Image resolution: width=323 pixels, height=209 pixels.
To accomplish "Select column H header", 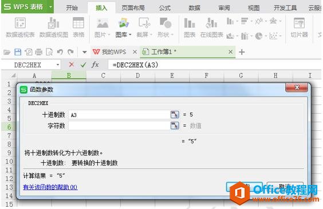I will click(x=275, y=75).
